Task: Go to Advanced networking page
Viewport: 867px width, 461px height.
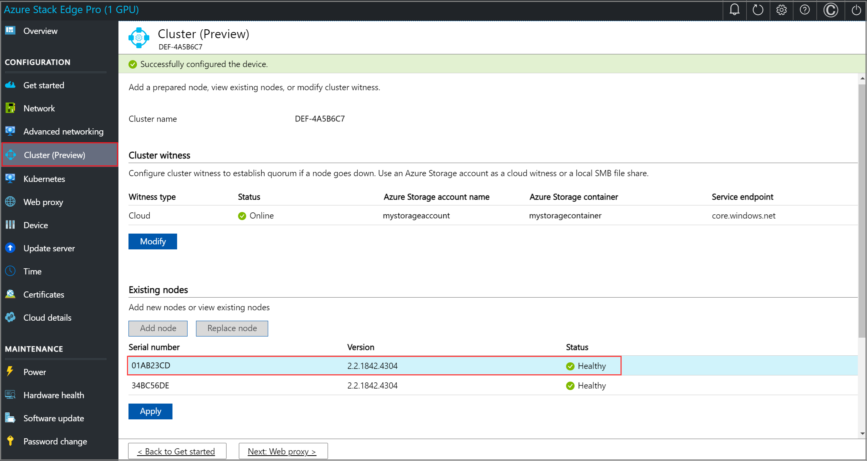Action: [63, 131]
